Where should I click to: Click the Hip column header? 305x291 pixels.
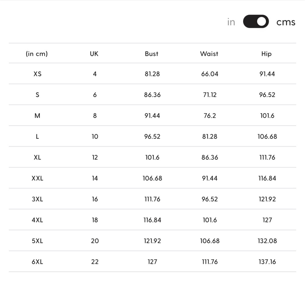[266, 54]
